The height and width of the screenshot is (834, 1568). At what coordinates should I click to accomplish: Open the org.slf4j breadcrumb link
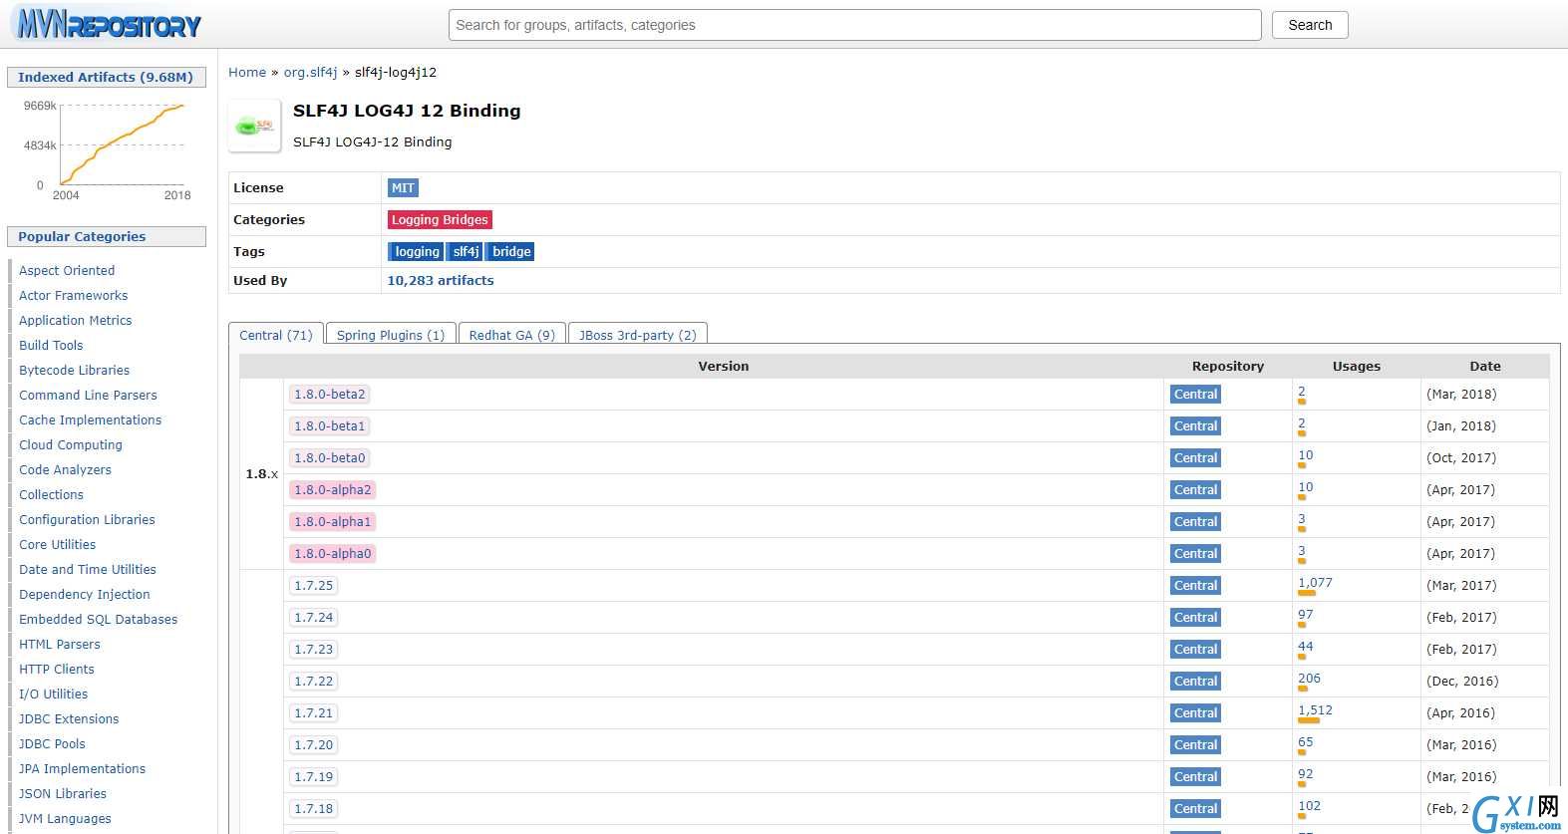310,73
